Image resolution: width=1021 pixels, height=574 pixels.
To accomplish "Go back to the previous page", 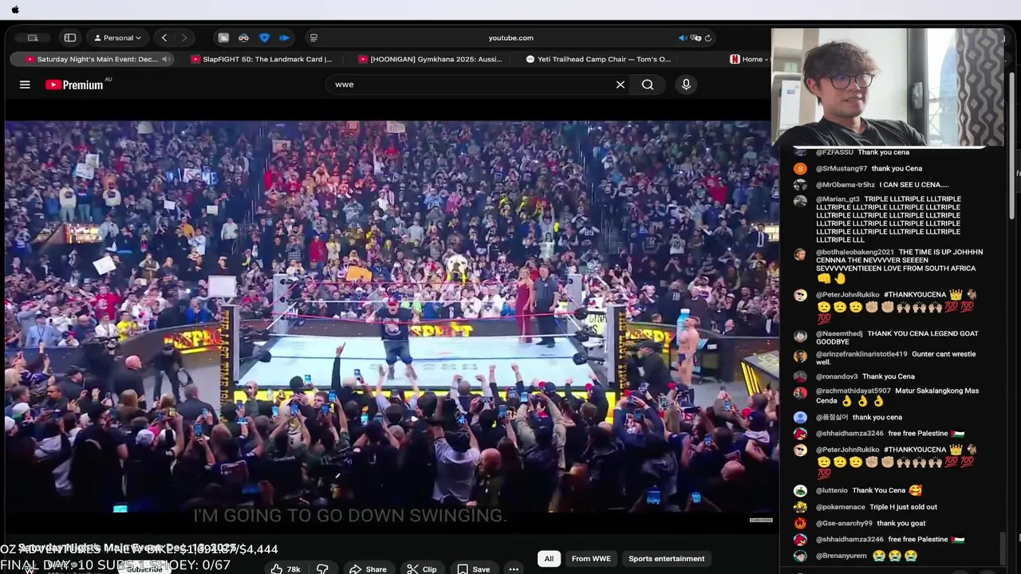I will 164,37.
